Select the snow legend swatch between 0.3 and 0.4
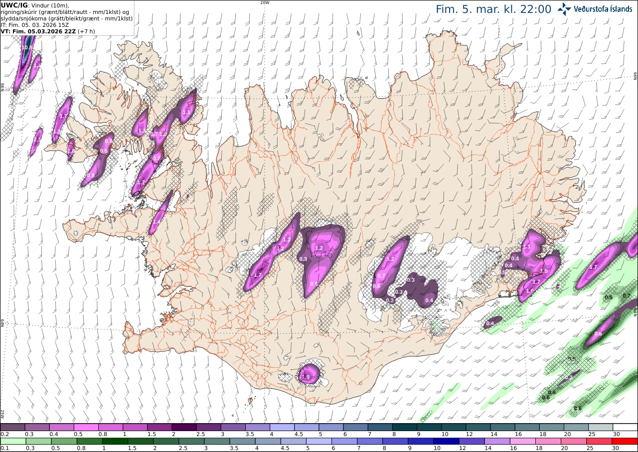The width and height of the screenshot is (638, 452). pyautogui.click(x=37, y=427)
